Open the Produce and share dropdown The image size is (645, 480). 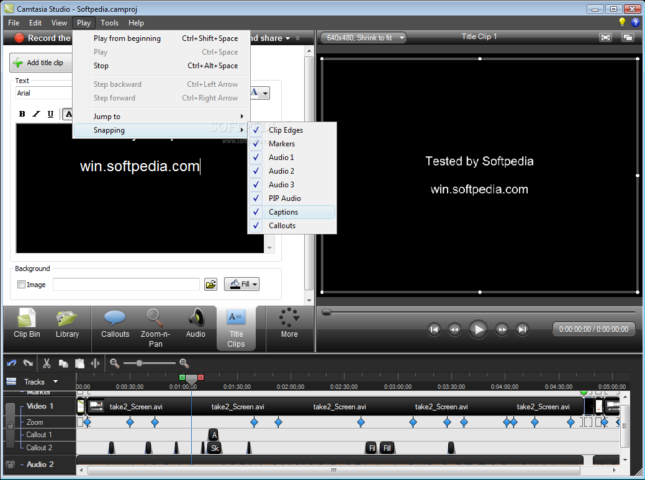pyautogui.click(x=287, y=38)
